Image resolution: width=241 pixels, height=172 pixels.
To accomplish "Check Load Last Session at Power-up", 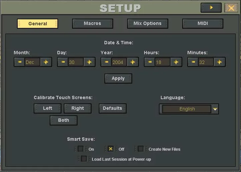I will coord(84,159).
